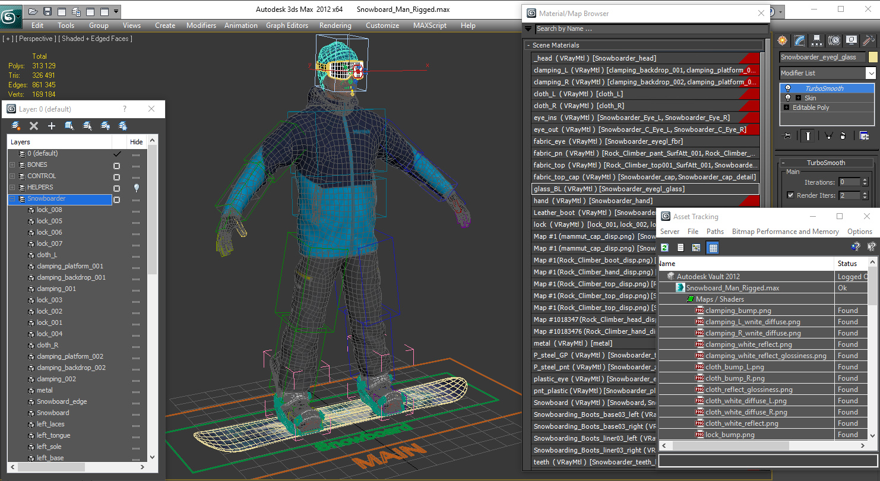Collapse the Snowboarder layer tree node

pyautogui.click(x=12, y=199)
